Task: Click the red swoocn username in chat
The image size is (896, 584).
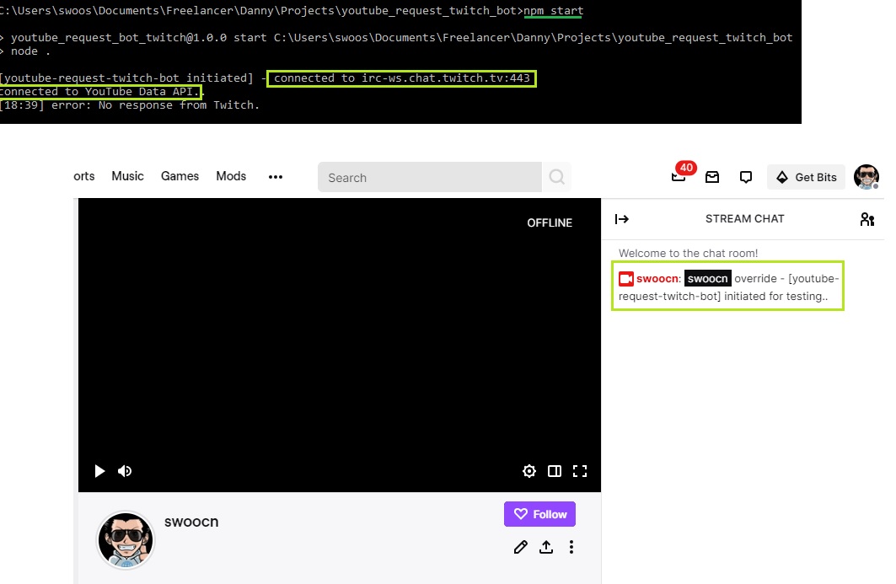Action: 657,278
